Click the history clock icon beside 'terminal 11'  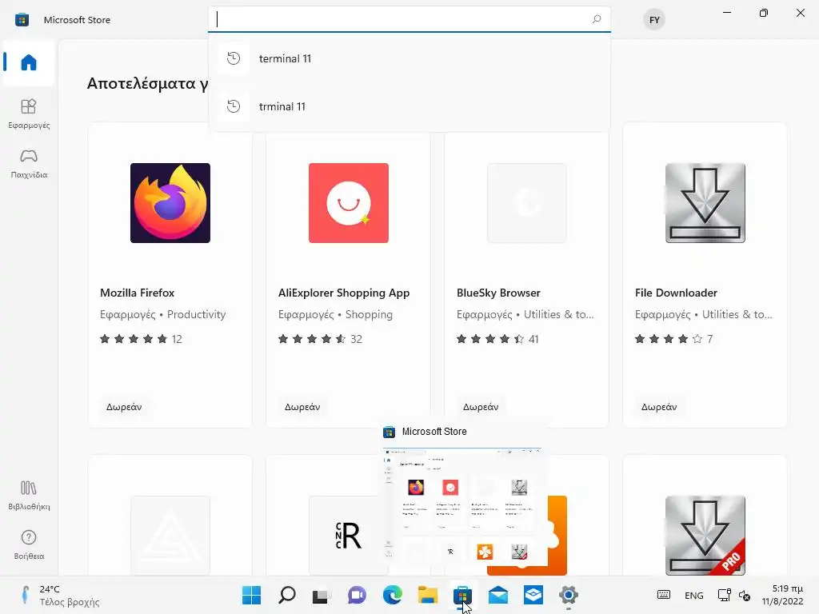[234, 58]
